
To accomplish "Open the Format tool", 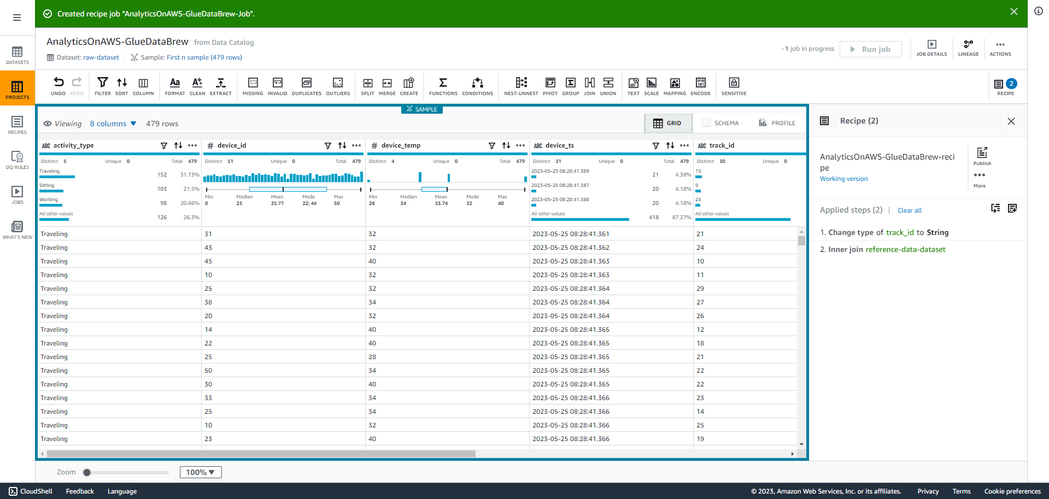I will click(175, 86).
